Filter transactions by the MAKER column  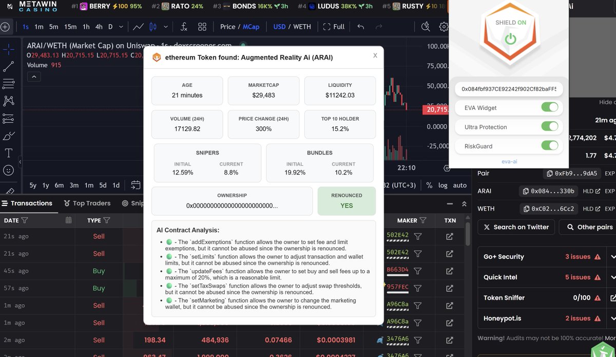[423, 220]
